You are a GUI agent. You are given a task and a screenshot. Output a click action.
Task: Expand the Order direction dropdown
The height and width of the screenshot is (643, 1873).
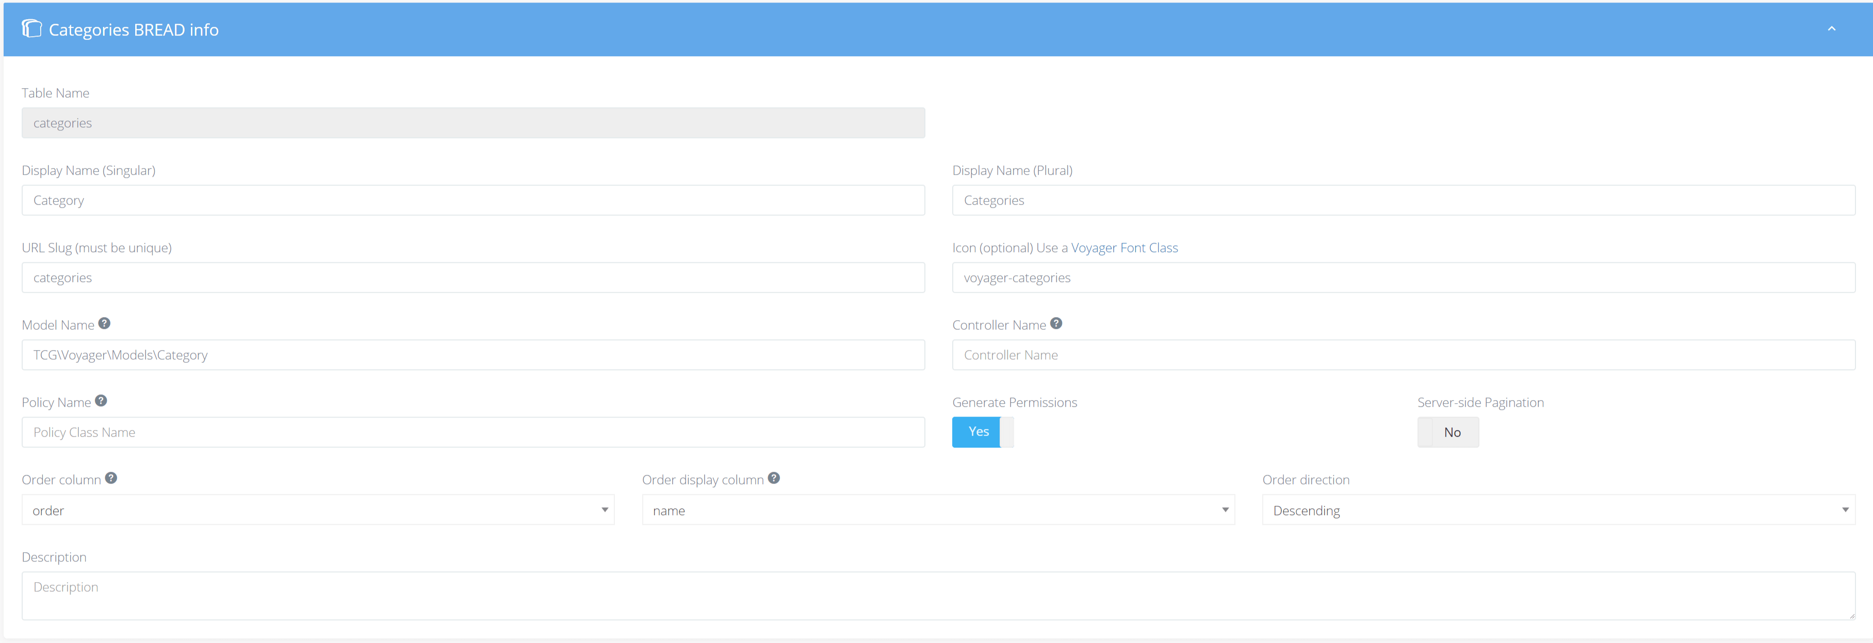[1557, 510]
